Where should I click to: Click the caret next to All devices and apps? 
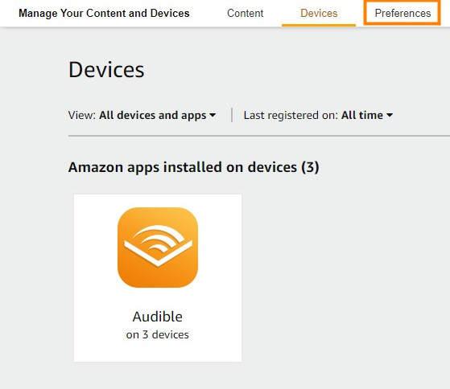point(213,115)
